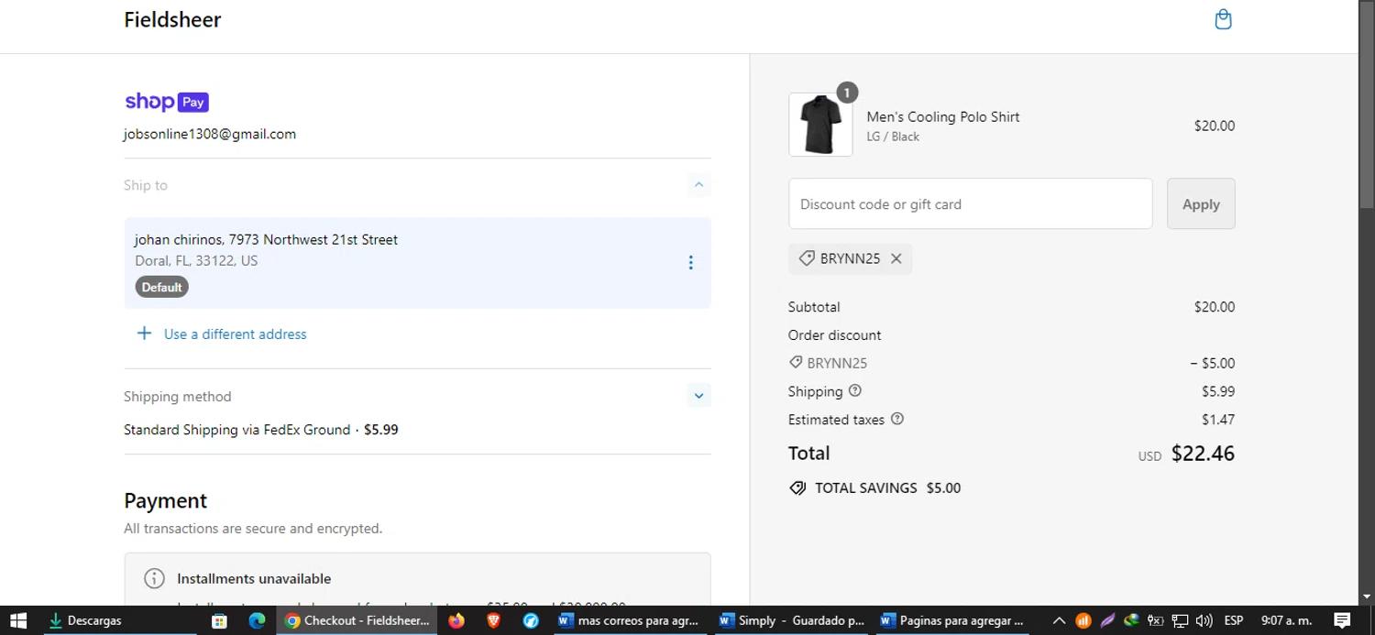
Task: Click the Fieldsheer store title
Action: [x=172, y=19]
